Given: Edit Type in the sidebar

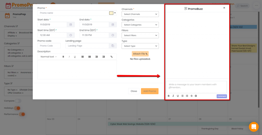Looking at the screenshot, I should click(x=11, y=83).
